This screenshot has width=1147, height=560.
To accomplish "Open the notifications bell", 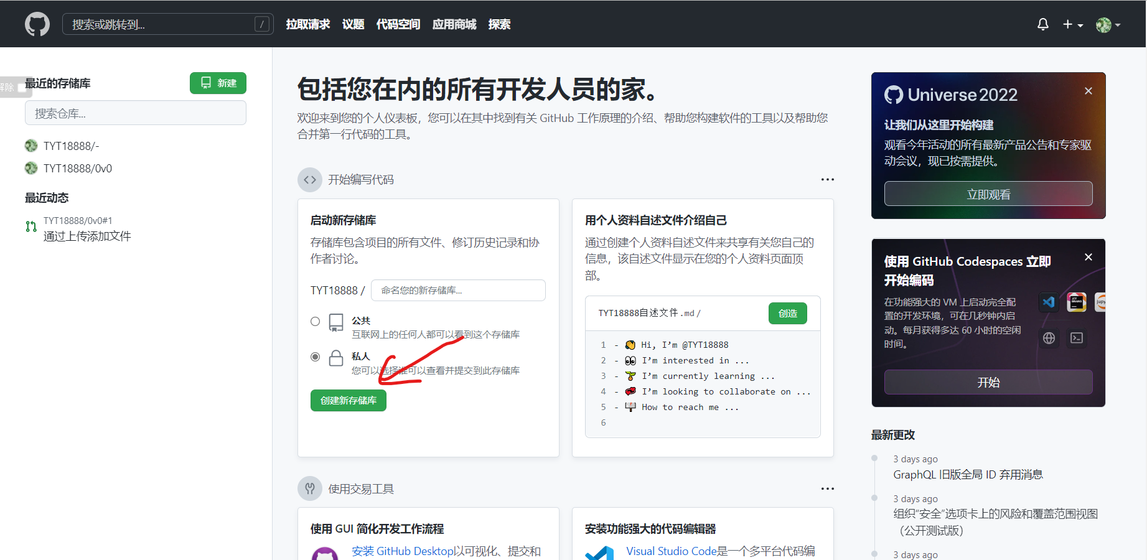I will (1043, 24).
